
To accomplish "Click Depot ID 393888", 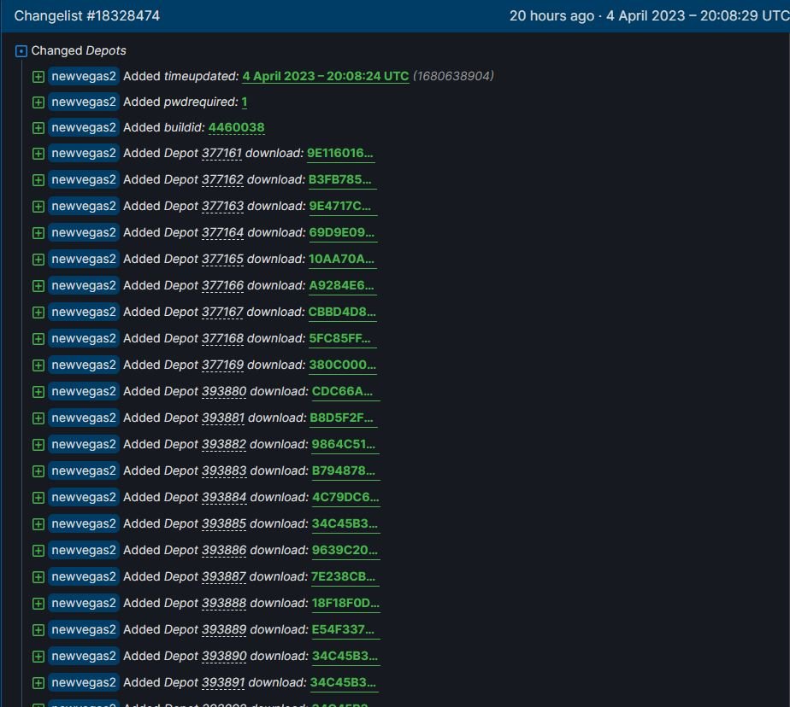I will pos(224,604).
